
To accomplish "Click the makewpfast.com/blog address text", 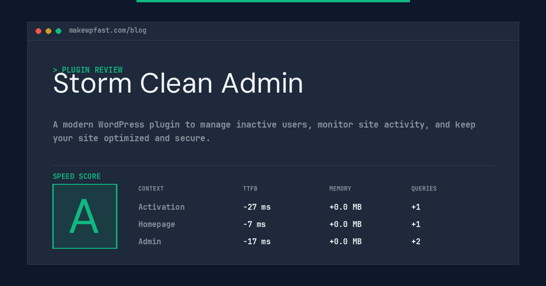I will tap(108, 30).
